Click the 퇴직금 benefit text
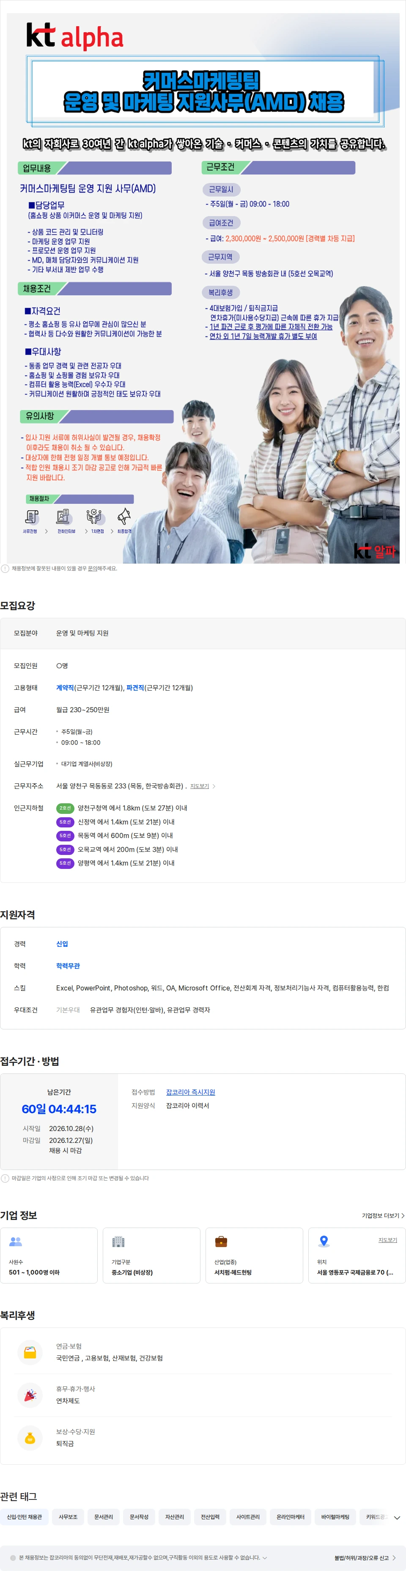Screen dimensions: 406x1571 (65, 1444)
